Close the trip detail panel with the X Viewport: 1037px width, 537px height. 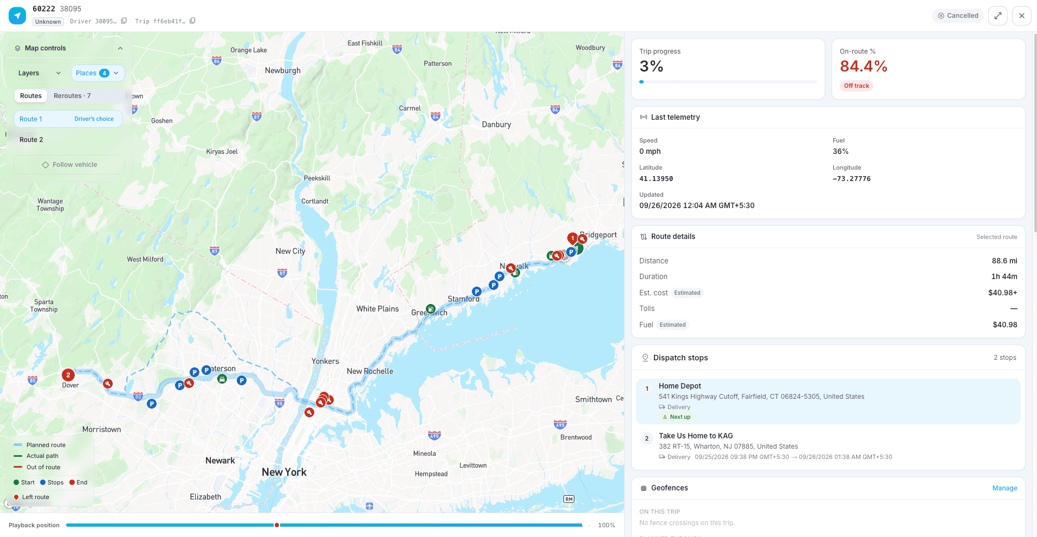[1022, 16]
